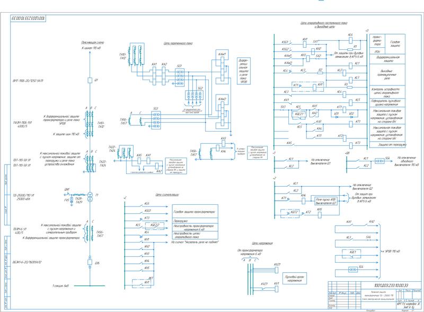Image resolution: width=424 pixels, height=312 pixels.
Task: Select the VD2 diode symbol
Action: tap(351, 117)
